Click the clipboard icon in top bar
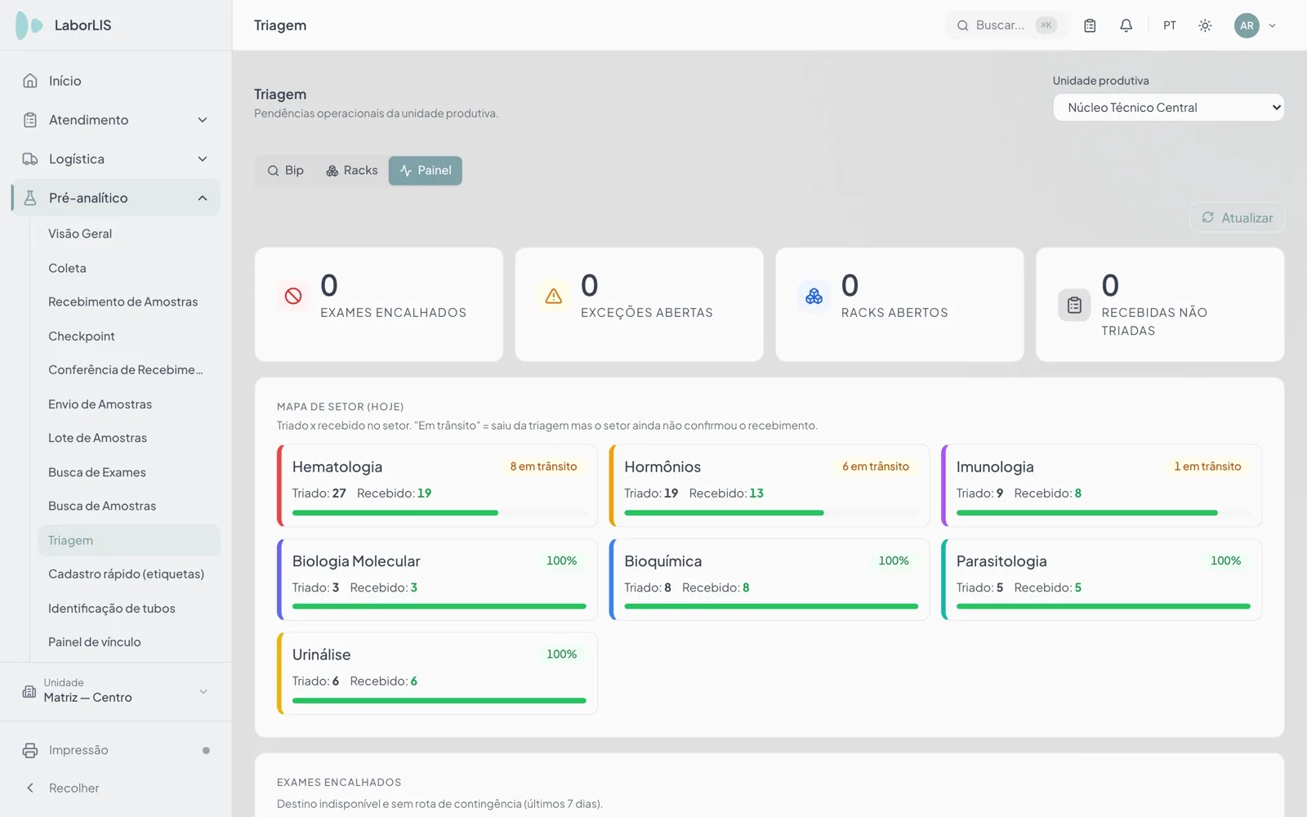 (x=1090, y=25)
